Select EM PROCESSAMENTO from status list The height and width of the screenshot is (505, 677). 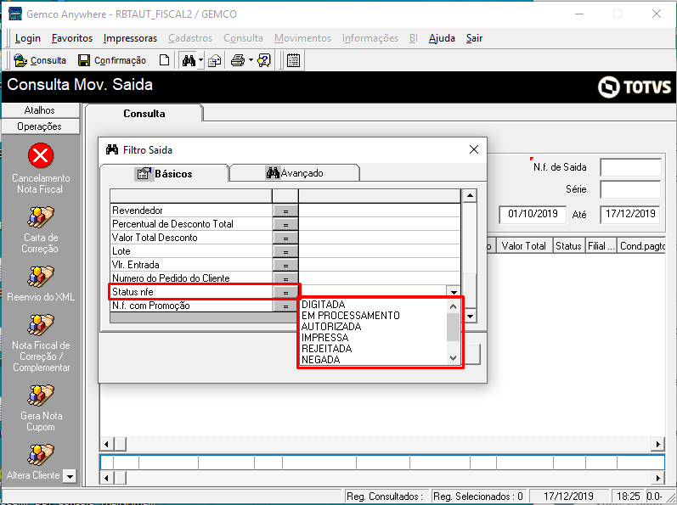[351, 315]
